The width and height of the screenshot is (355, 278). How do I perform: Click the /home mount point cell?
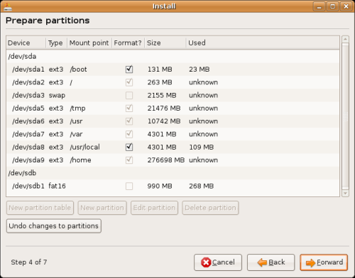pos(80,160)
